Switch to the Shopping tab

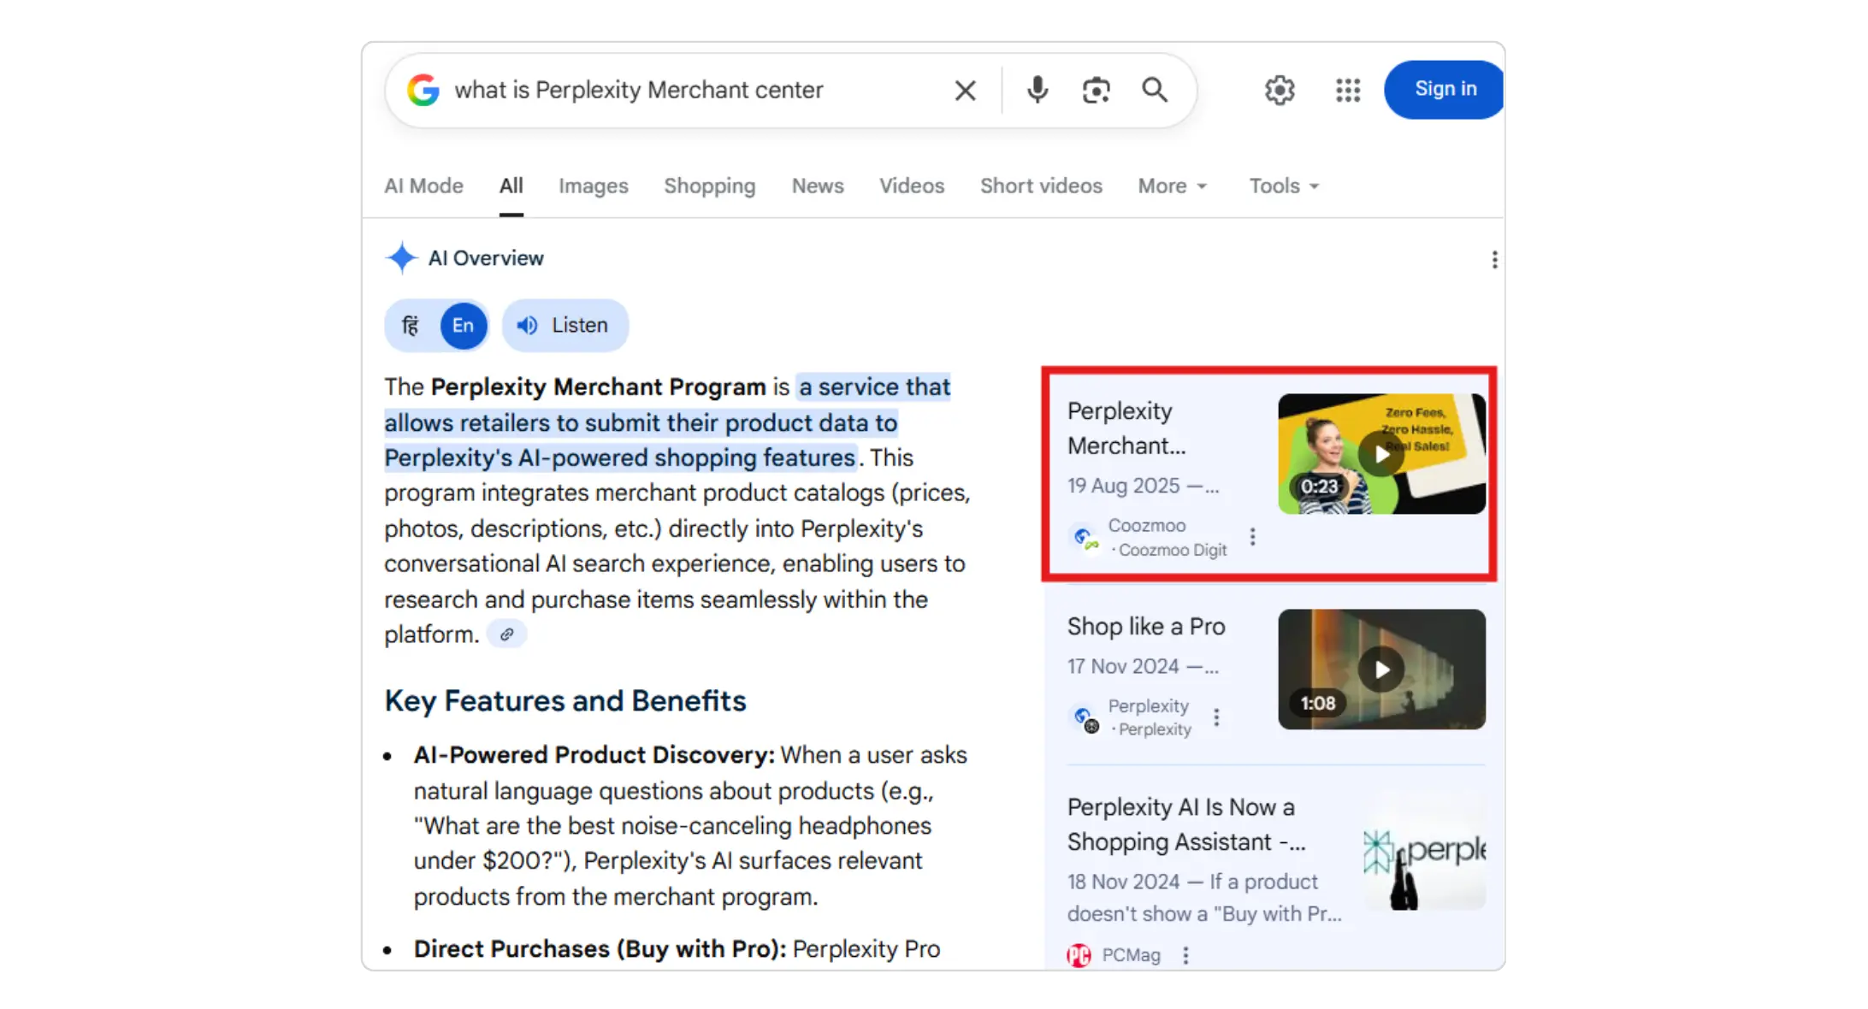(x=709, y=186)
